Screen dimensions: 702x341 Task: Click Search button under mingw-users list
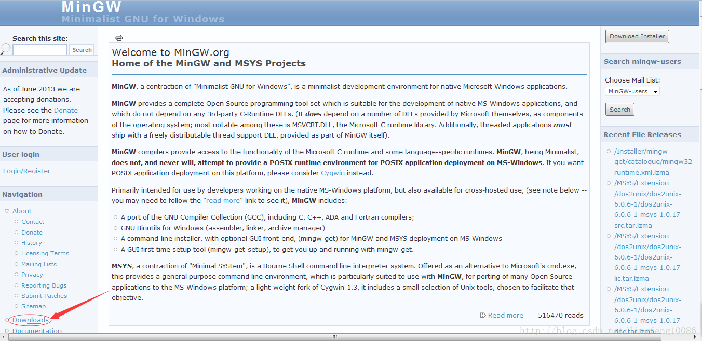point(619,110)
